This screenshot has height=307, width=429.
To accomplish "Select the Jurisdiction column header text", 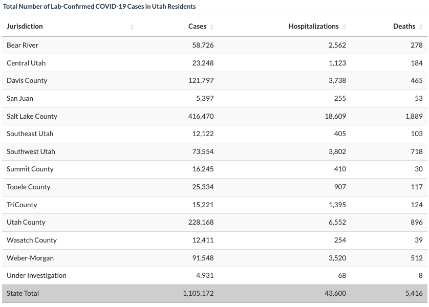I will [25, 26].
